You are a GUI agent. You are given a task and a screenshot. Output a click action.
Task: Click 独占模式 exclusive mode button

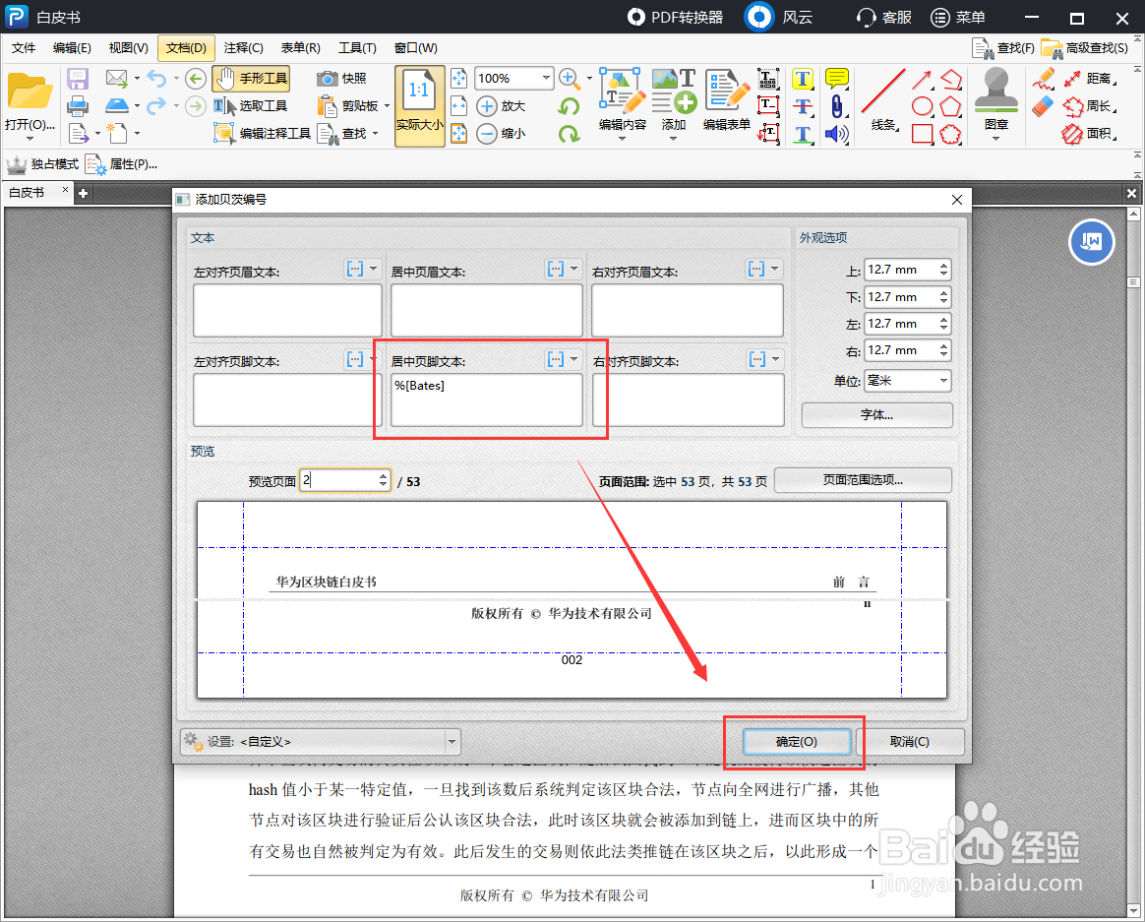click(x=43, y=164)
